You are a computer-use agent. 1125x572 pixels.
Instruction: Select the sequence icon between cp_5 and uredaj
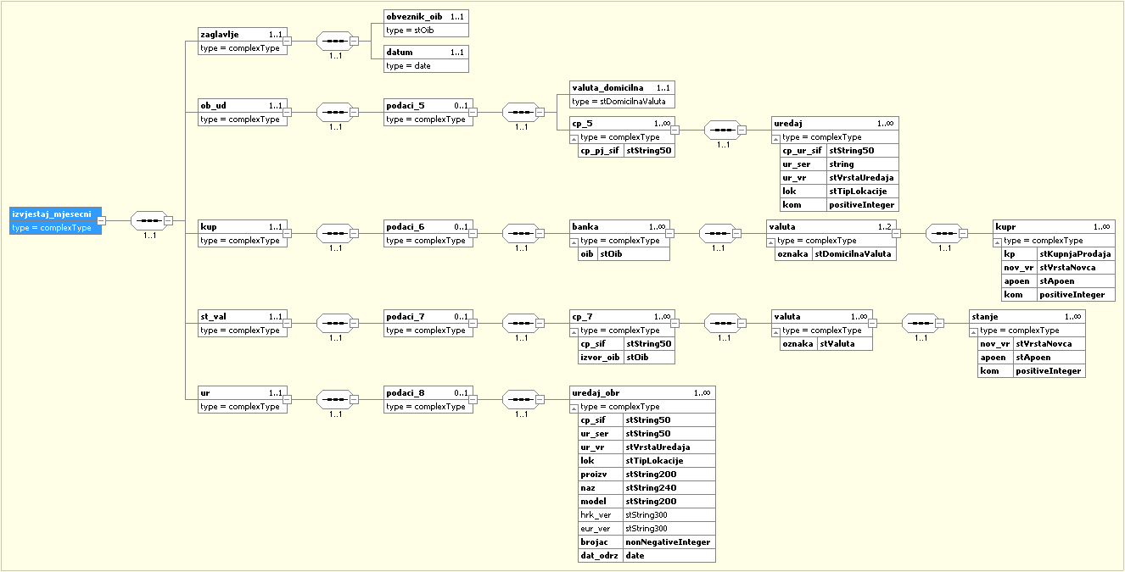[x=722, y=131]
